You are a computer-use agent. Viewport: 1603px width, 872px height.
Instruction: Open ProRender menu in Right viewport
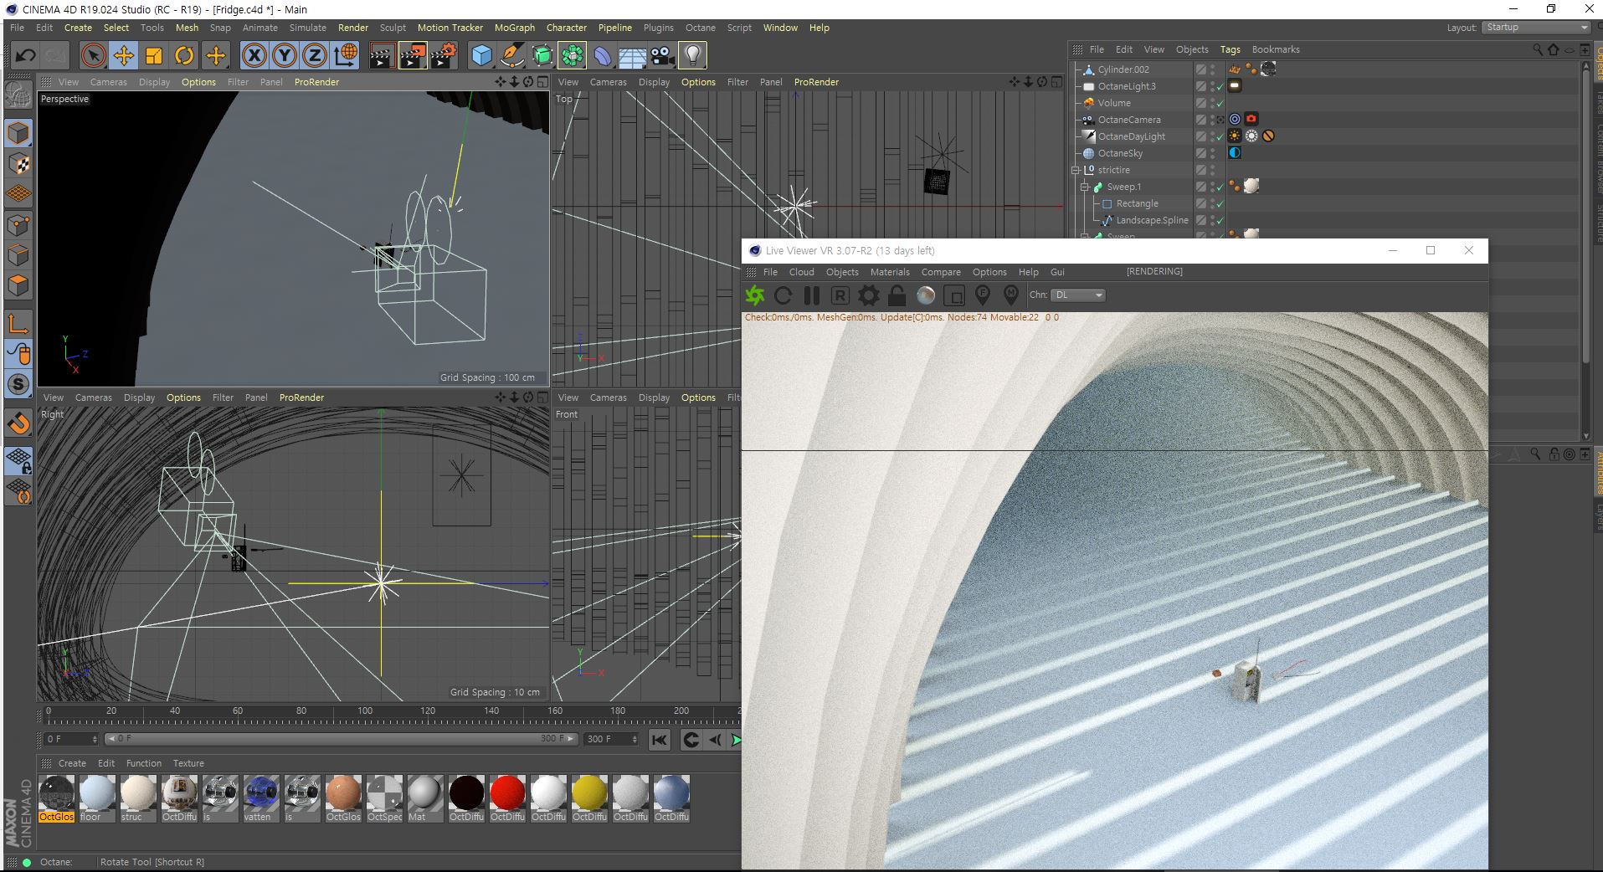(x=301, y=398)
